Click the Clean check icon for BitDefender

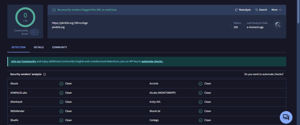[x=62, y=111]
